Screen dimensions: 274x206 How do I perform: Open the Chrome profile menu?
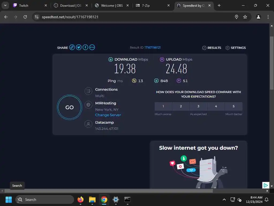pyautogui.click(x=258, y=17)
